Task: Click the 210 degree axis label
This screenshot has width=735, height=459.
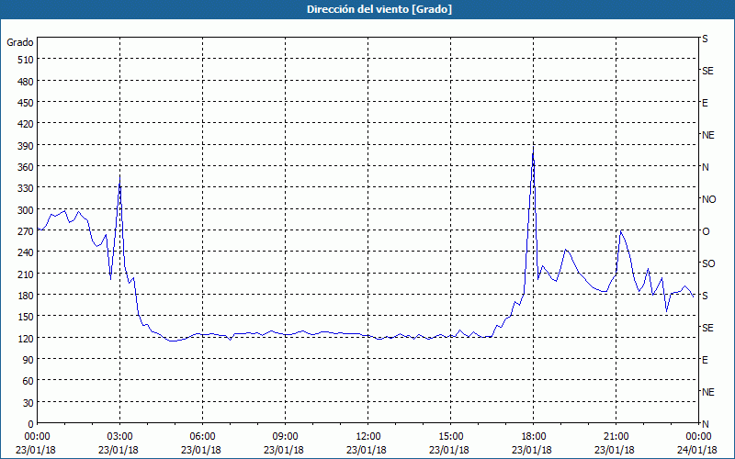Action: [27, 274]
